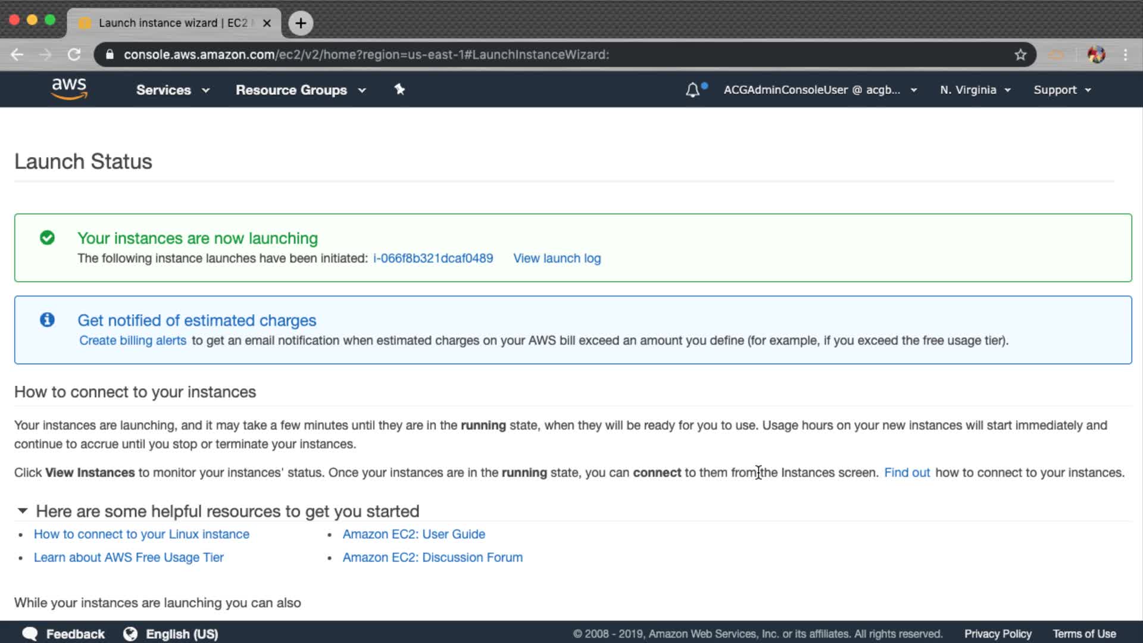Collapse the helpful resources section triangle
1143x643 pixels.
23,511
